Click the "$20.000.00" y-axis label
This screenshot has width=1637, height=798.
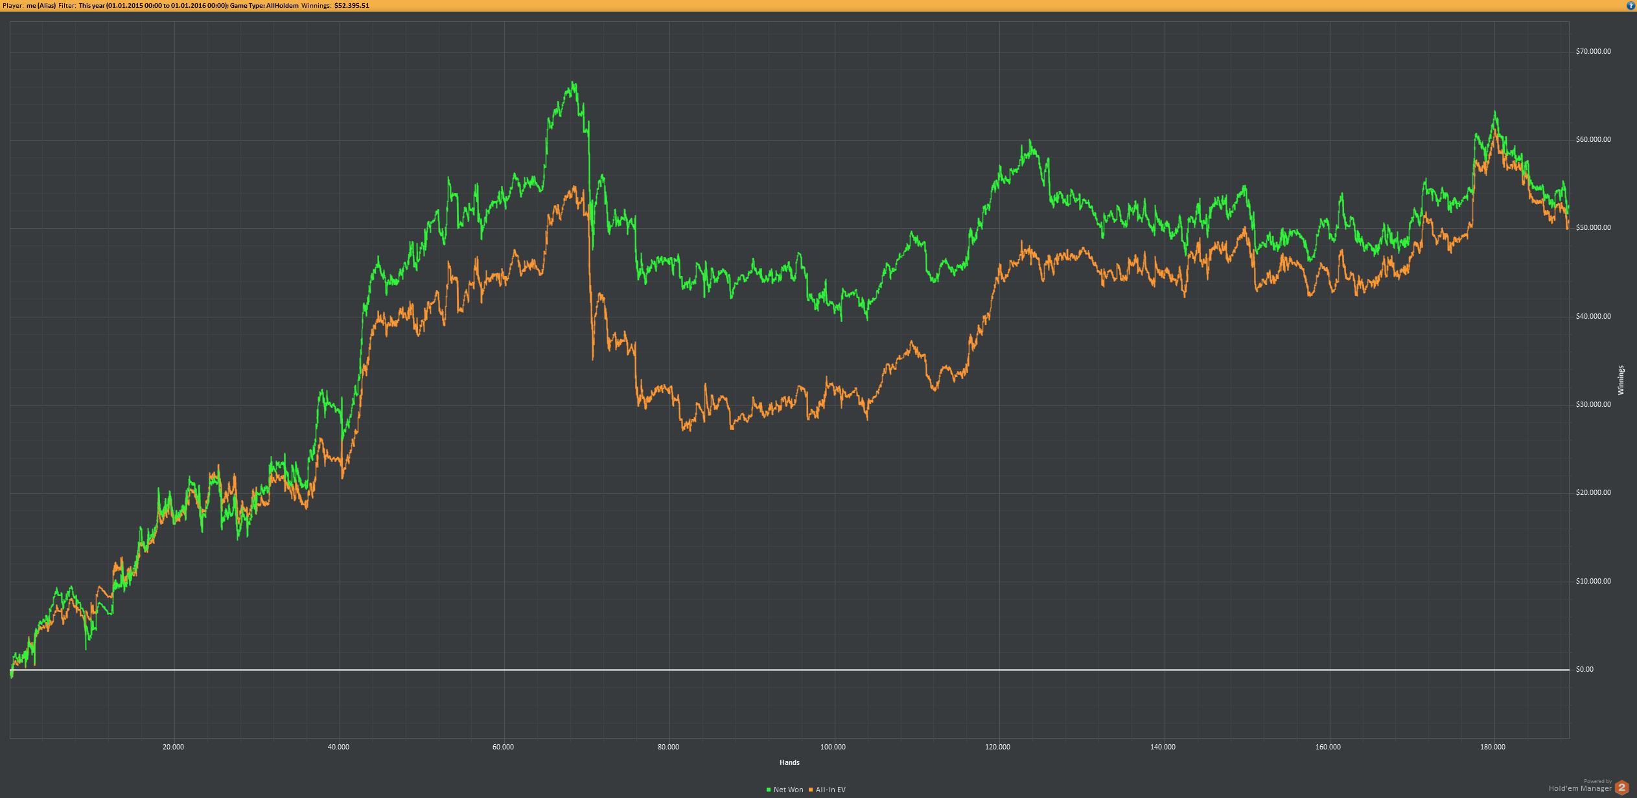tap(1593, 492)
